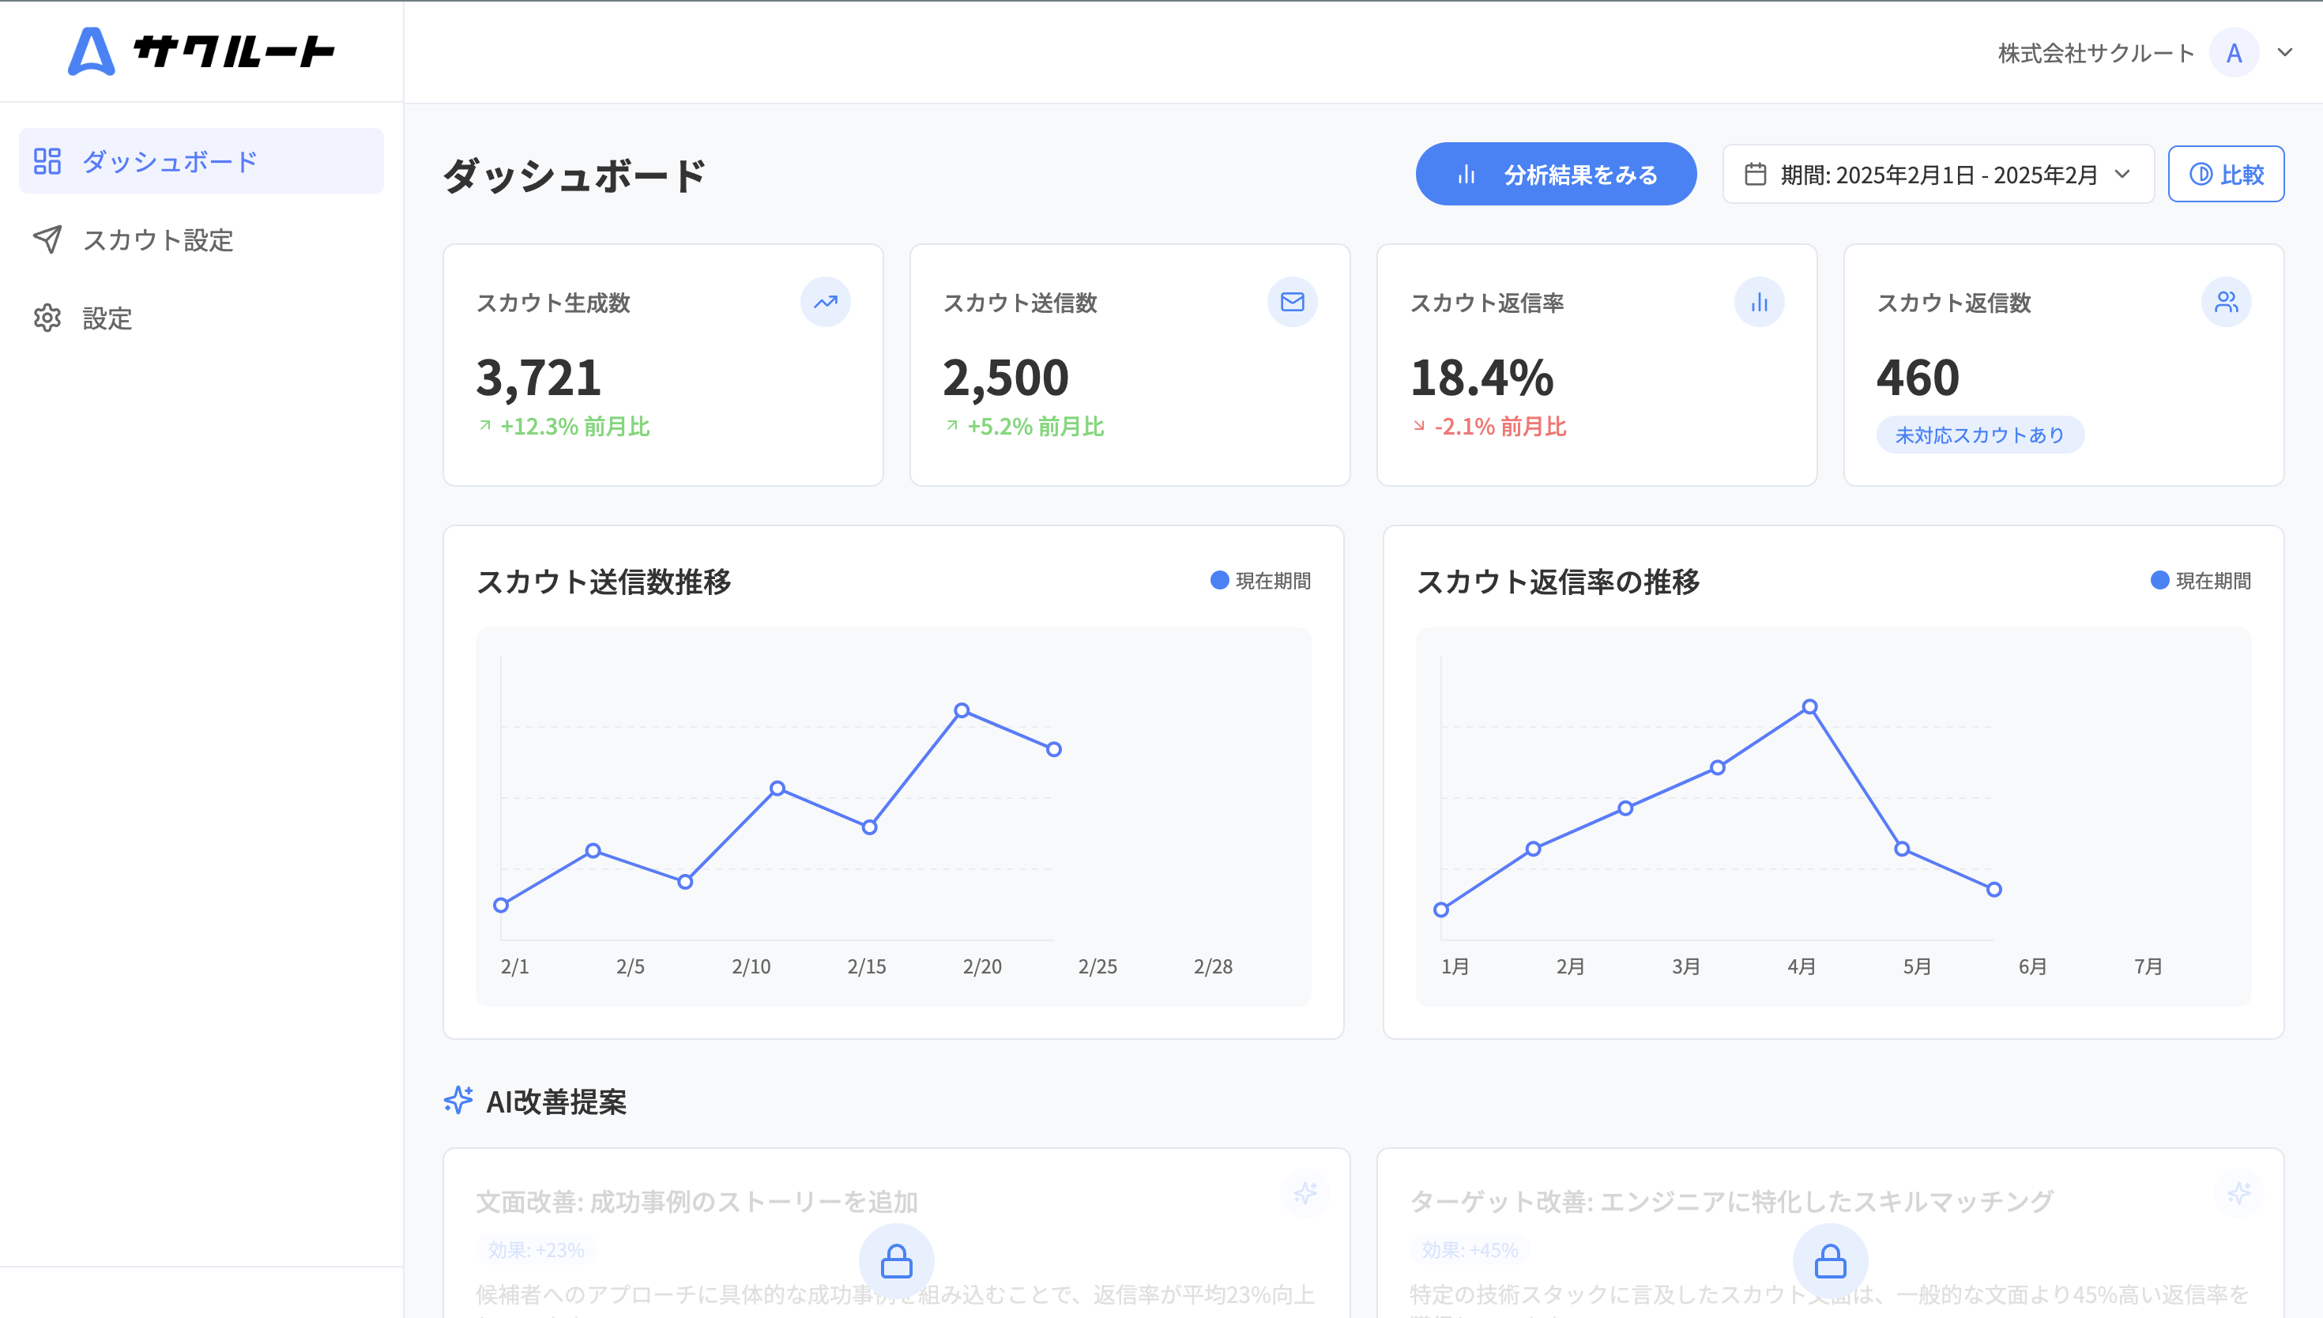
Task: Open スカウト設定 in the sidebar
Action: (201, 240)
